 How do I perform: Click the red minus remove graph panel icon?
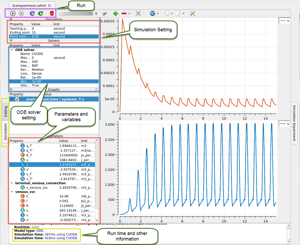(124, 13)
